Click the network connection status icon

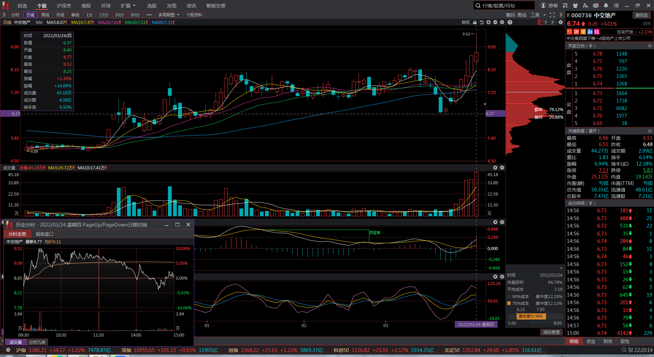631,350
